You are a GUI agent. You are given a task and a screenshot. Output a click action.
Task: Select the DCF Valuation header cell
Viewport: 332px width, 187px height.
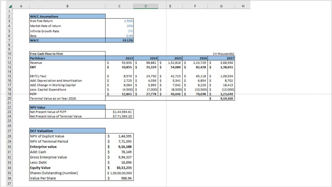click(67, 131)
